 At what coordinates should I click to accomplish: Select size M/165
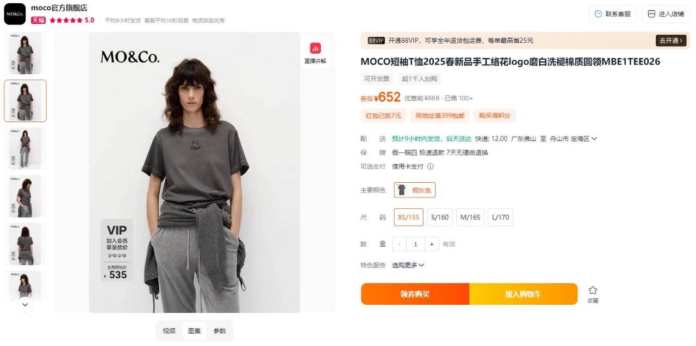470,217
